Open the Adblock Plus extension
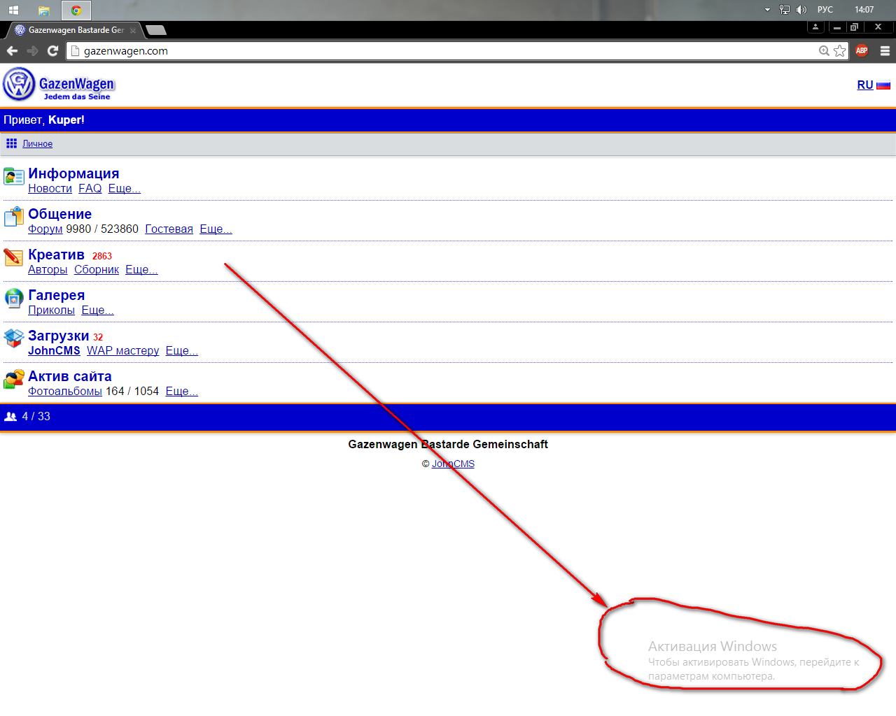The width and height of the screenshot is (896, 716). tap(862, 50)
